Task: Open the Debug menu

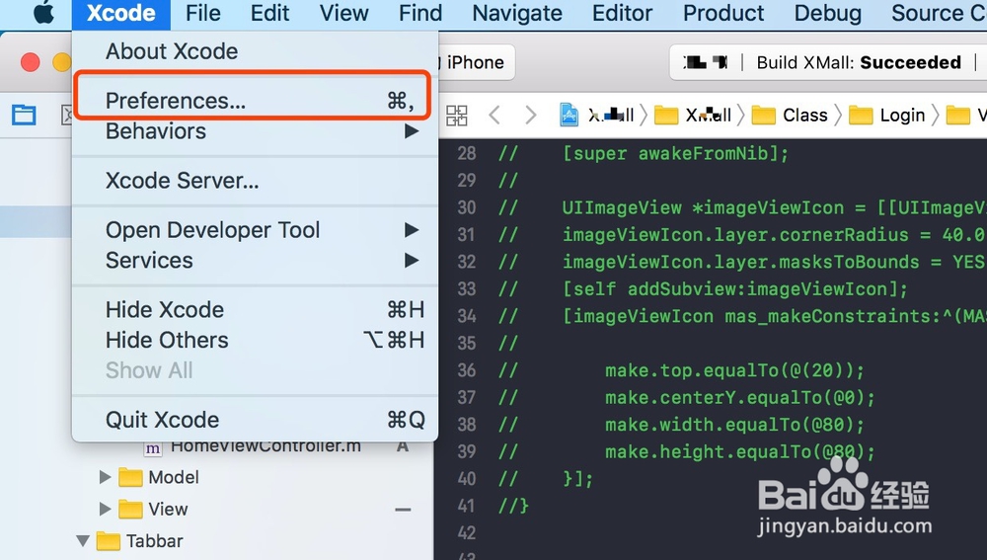Action: click(x=828, y=13)
